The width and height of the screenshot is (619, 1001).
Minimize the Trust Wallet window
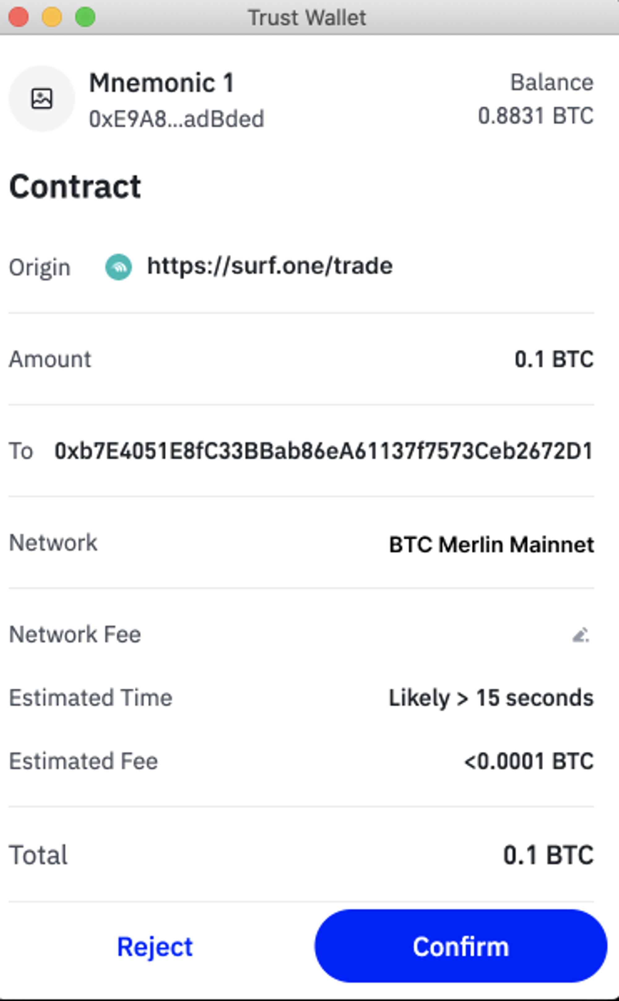pos(52,17)
